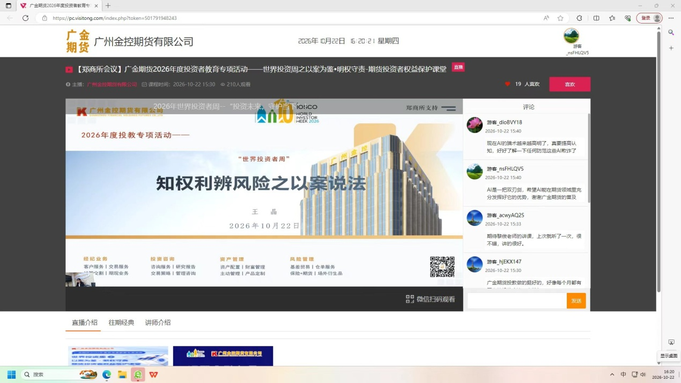Click the red heart likes icon
The width and height of the screenshot is (681, 383).
coord(507,84)
